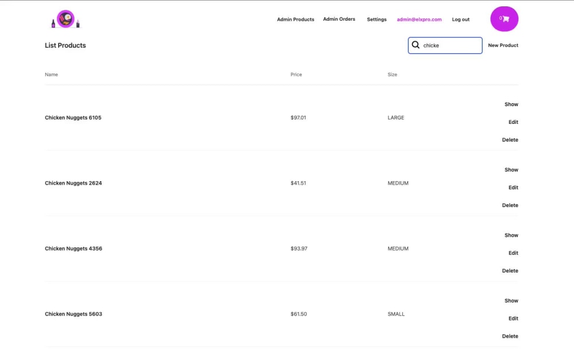This screenshot has width=574, height=355.
Task: Show Chicken Nuggets 5603 product
Action: (x=511, y=301)
